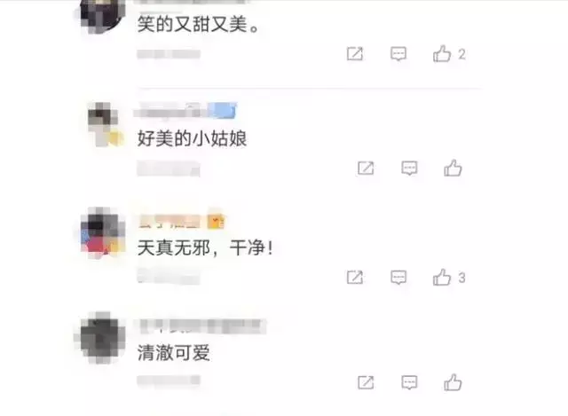Reply to the 天真无邪，干净 comment
568x416 pixels.
coord(398,278)
